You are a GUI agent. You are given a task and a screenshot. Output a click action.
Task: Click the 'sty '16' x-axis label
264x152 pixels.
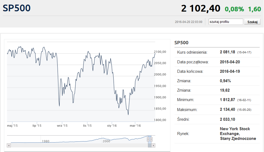(x=112, y=126)
